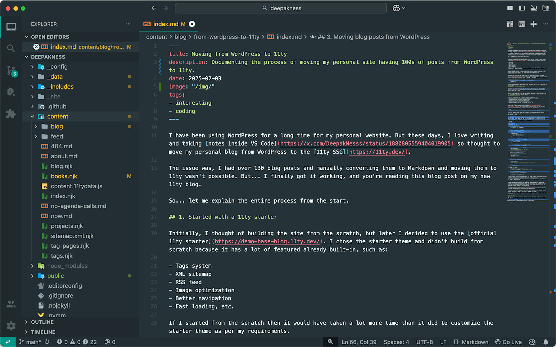Click the editor minimap
556x347 pixels.
coord(527,121)
